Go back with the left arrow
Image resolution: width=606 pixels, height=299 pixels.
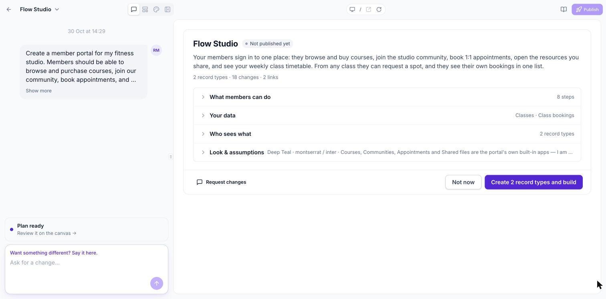[x=9, y=9]
